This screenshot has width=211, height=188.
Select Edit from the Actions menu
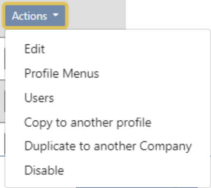pyautogui.click(x=34, y=49)
